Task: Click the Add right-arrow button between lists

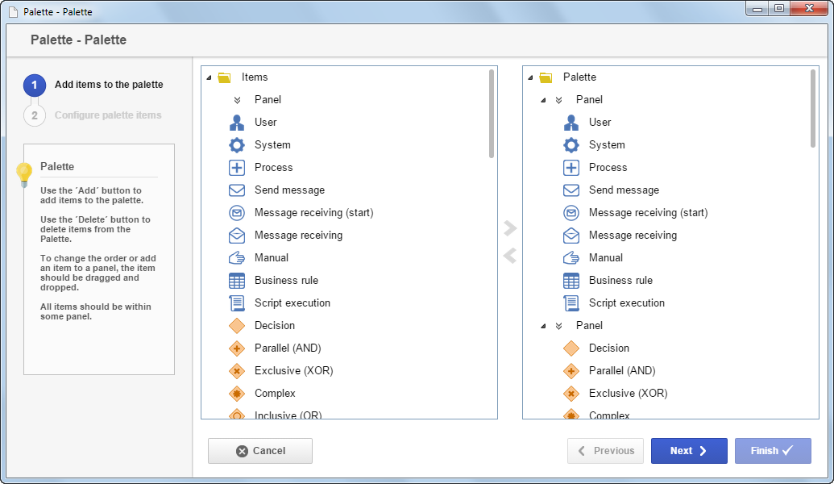Action: [x=510, y=228]
